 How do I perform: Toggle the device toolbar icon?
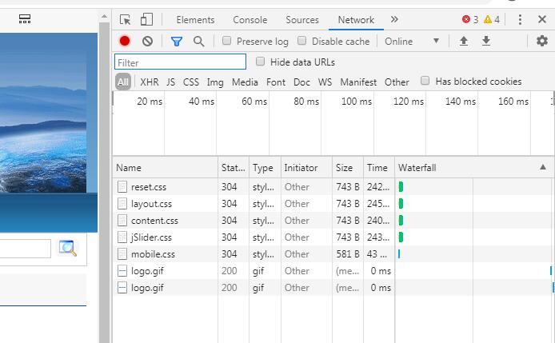tap(146, 20)
